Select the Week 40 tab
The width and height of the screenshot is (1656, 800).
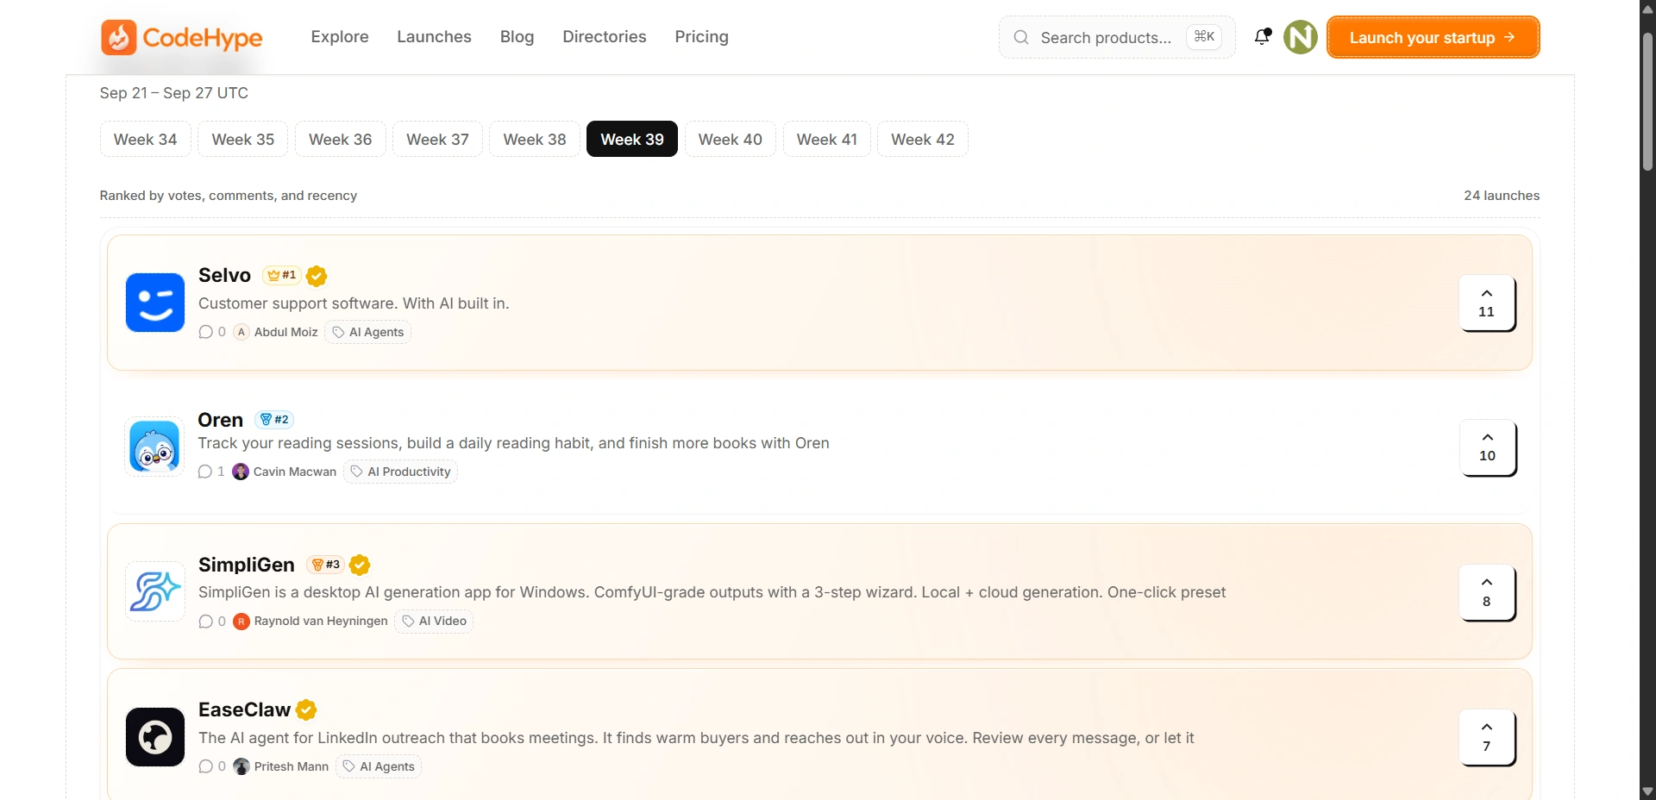coord(731,140)
